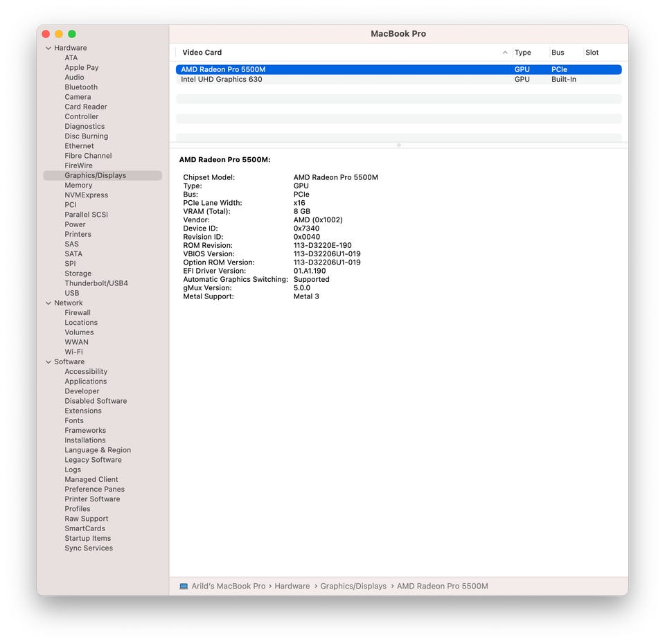Select Graphics/Displays in the sidebar

point(103,175)
